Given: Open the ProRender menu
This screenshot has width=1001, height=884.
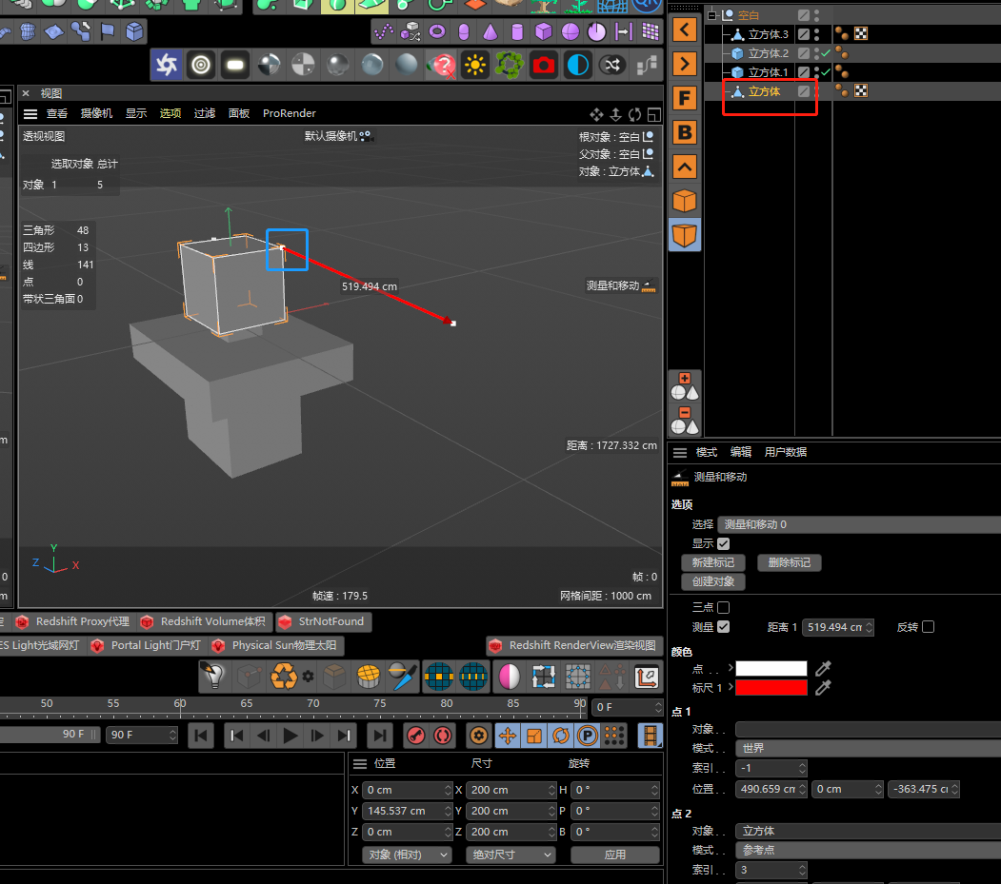Looking at the screenshot, I should pos(290,113).
